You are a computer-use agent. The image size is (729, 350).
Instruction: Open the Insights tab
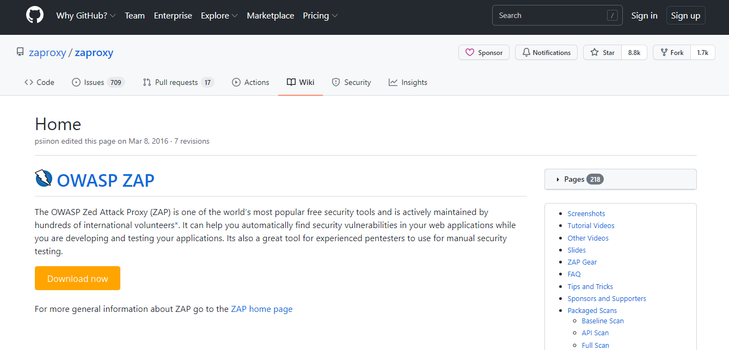tap(408, 82)
